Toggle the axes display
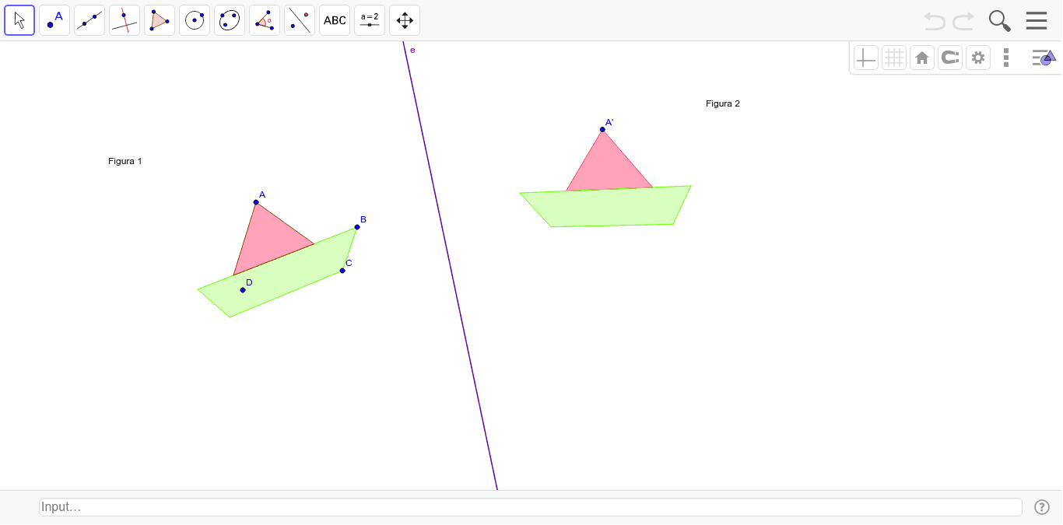The width and height of the screenshot is (1063, 525). click(866, 58)
